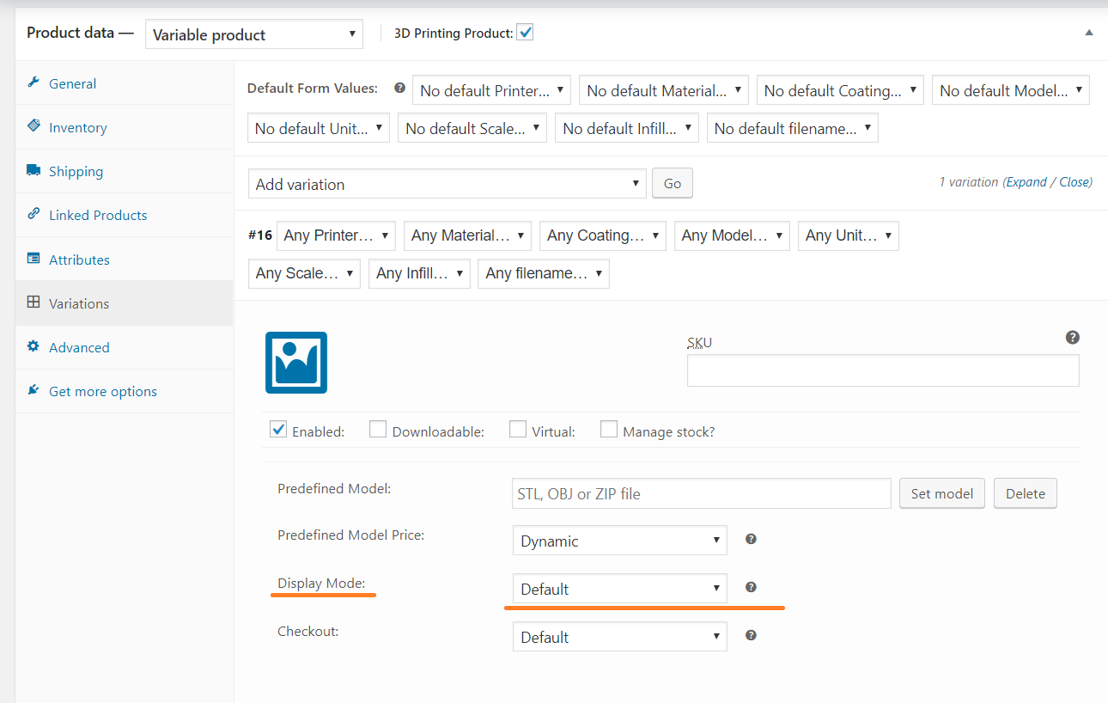The height and width of the screenshot is (703, 1108).
Task: Open the Variable product type dropdown
Action: (253, 34)
